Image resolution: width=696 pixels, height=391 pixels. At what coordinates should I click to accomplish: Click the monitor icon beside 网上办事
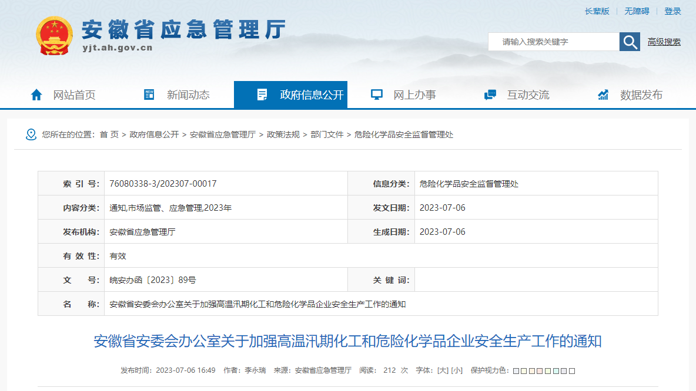tap(376, 95)
